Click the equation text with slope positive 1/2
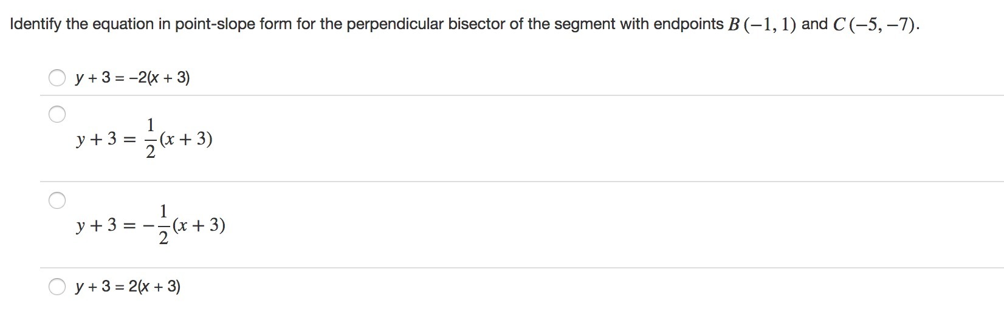Image resolution: width=1004 pixels, height=317 pixels. 144,140
